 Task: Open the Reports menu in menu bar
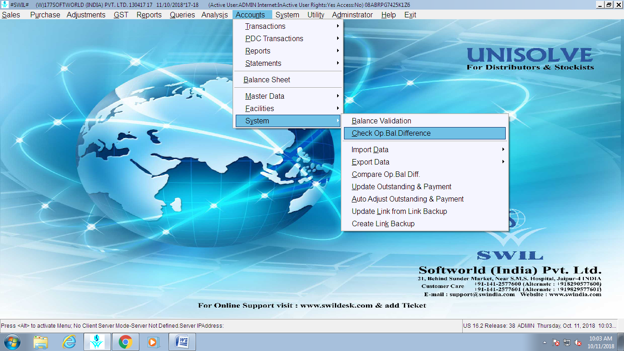pos(149,15)
